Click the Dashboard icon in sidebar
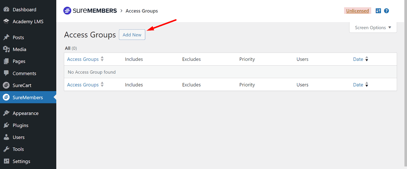This screenshot has height=169, width=407. click(6, 9)
